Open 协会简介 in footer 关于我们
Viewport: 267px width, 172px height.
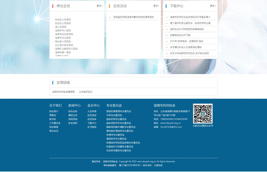point(54,111)
